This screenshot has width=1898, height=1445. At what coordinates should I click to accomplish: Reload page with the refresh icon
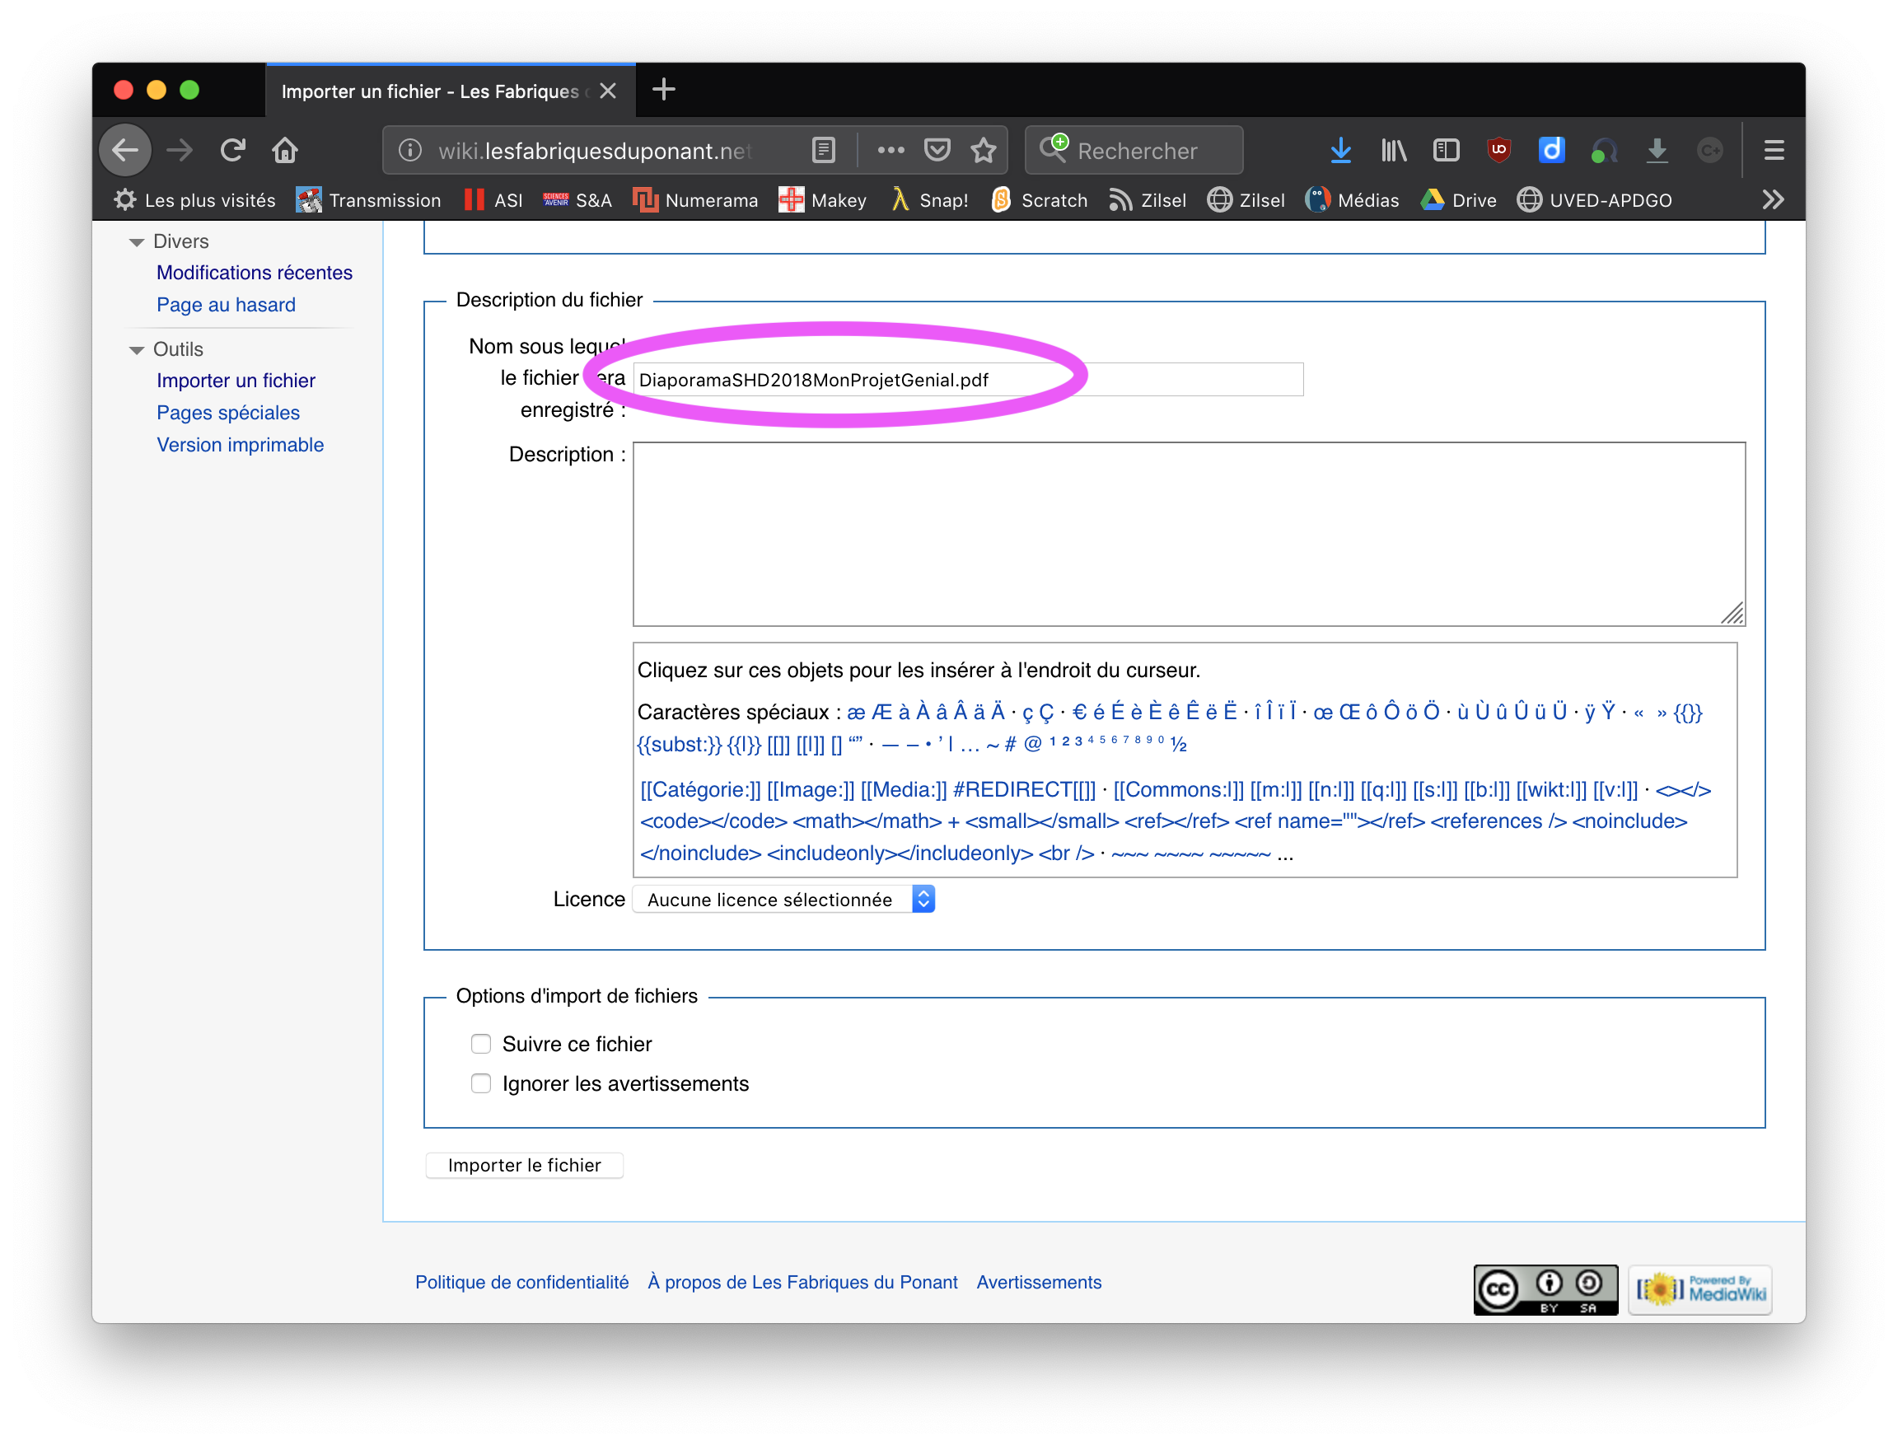(232, 151)
